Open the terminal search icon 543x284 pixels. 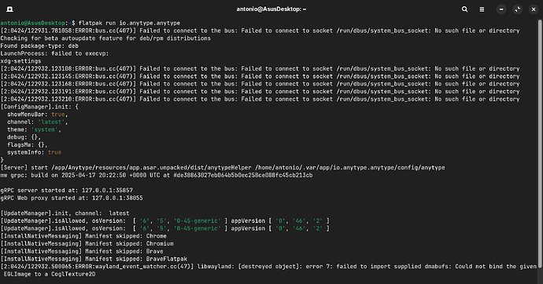465,9
